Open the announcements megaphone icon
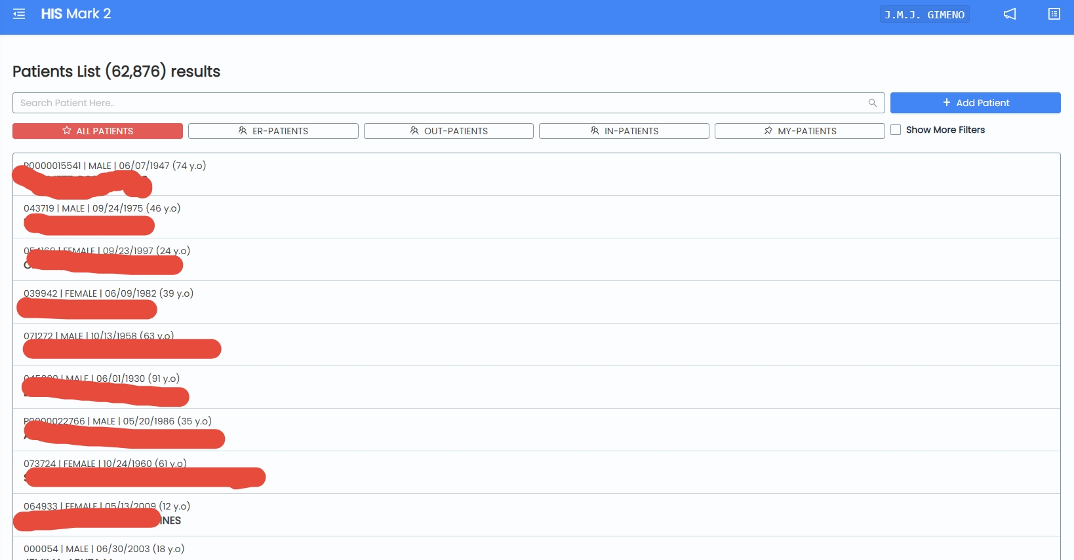 point(1009,14)
